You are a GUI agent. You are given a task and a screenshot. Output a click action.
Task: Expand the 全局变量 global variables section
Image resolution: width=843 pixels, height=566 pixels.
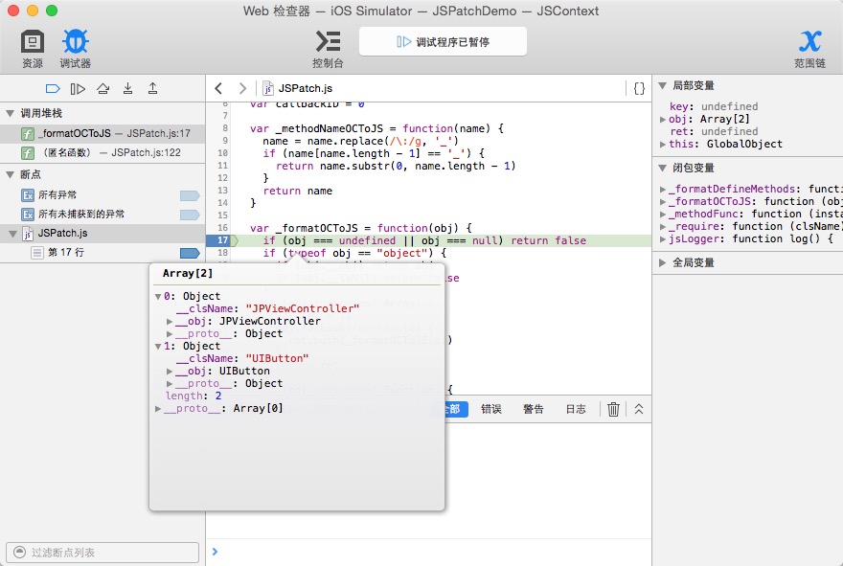(x=663, y=262)
